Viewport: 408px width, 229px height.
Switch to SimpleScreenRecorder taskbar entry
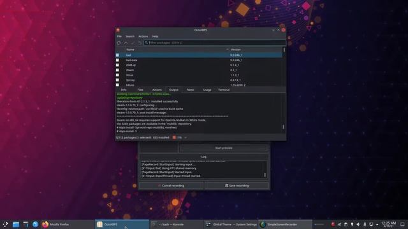[x=286, y=225]
